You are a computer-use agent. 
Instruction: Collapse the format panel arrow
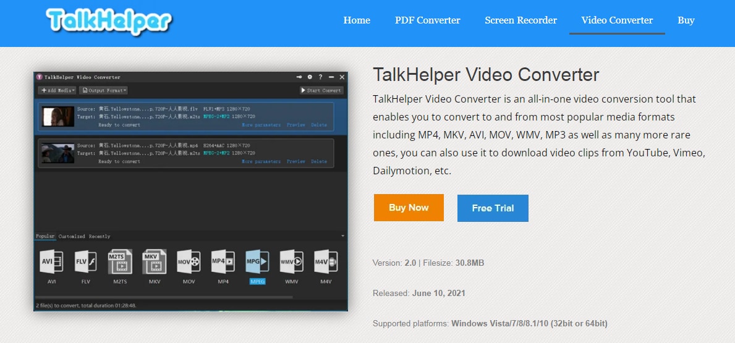[x=342, y=236]
